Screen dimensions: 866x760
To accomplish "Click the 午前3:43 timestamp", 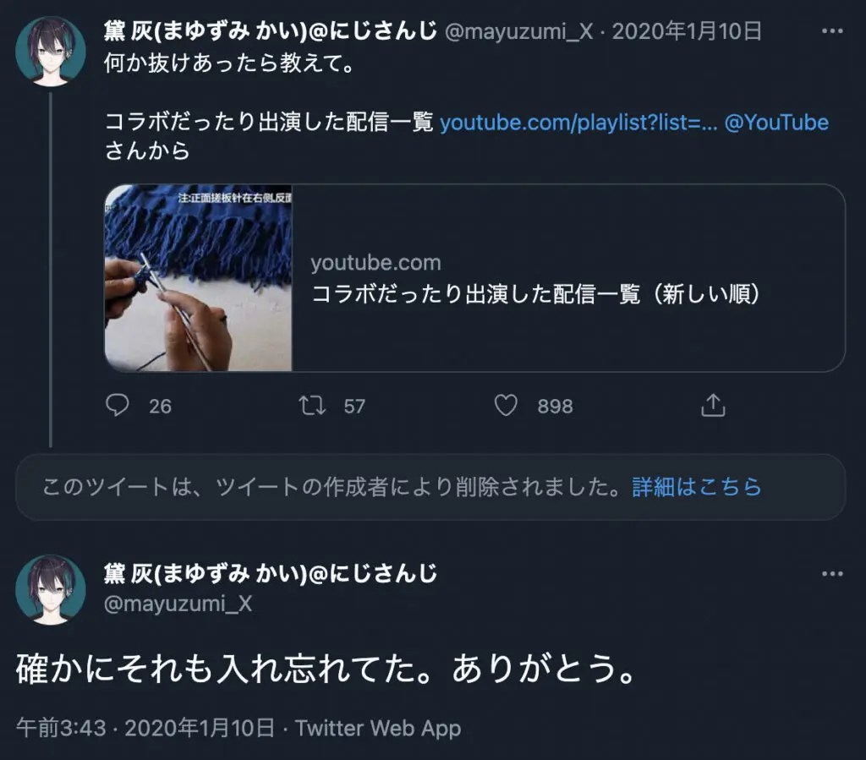I will pyautogui.click(x=61, y=728).
